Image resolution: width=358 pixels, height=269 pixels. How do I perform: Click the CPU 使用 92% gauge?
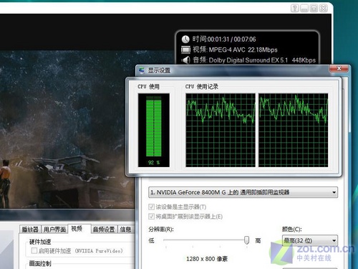click(x=154, y=130)
